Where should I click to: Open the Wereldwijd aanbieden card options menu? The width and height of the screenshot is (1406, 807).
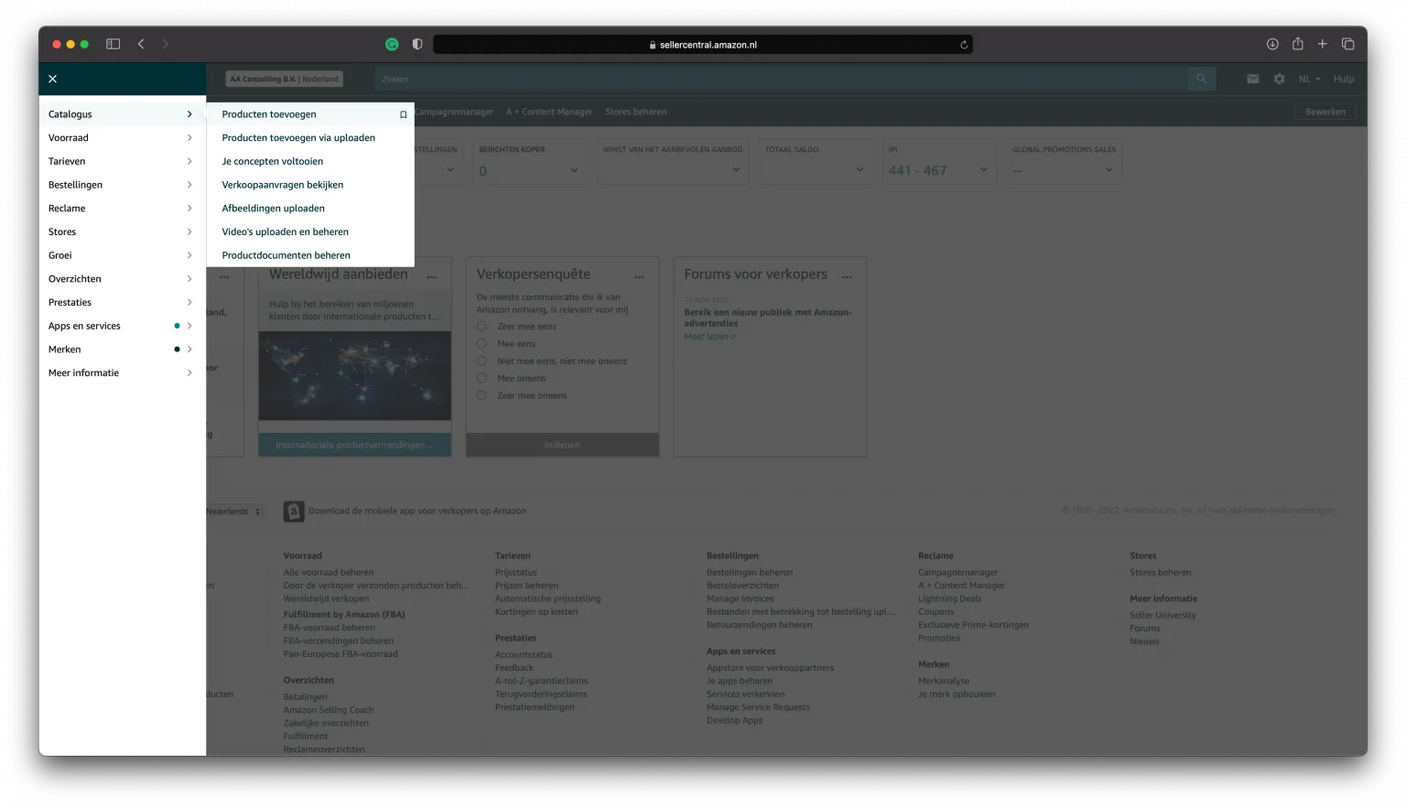[x=431, y=276]
